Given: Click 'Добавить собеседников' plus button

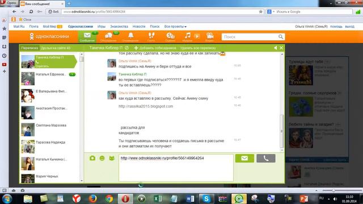Looking at the screenshot, I should tap(155, 48).
